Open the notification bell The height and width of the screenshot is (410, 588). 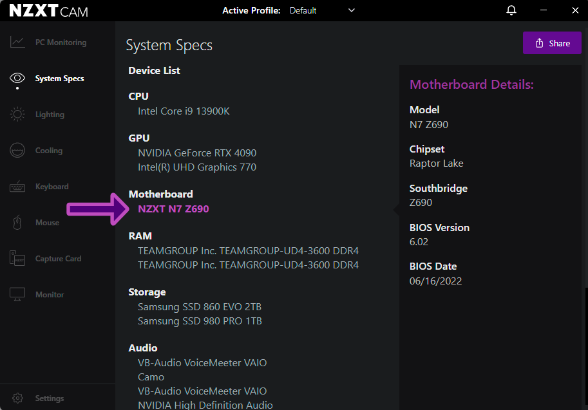(511, 10)
